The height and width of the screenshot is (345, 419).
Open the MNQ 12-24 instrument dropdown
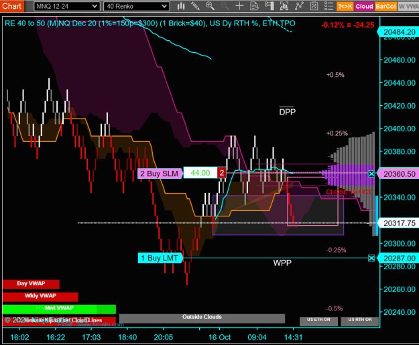click(x=67, y=6)
